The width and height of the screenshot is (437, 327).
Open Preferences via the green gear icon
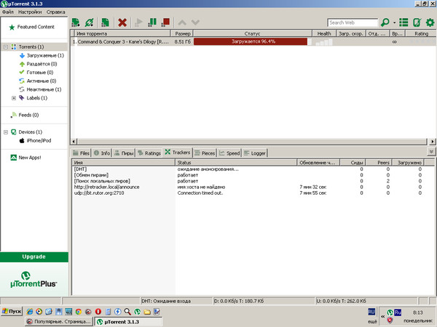coord(430,23)
